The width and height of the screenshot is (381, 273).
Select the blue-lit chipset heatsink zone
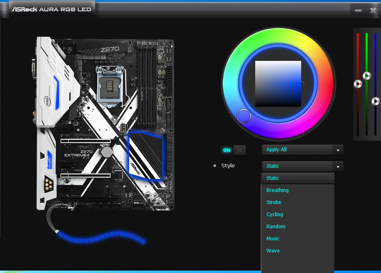click(x=146, y=156)
